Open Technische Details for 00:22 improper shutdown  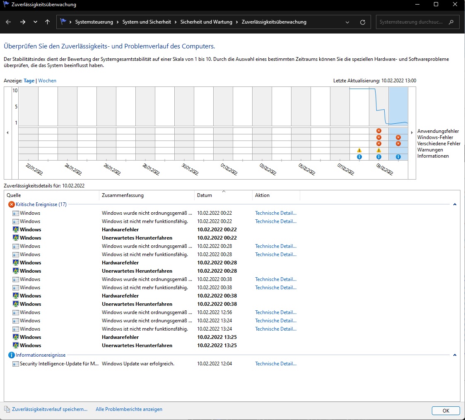(x=275, y=213)
